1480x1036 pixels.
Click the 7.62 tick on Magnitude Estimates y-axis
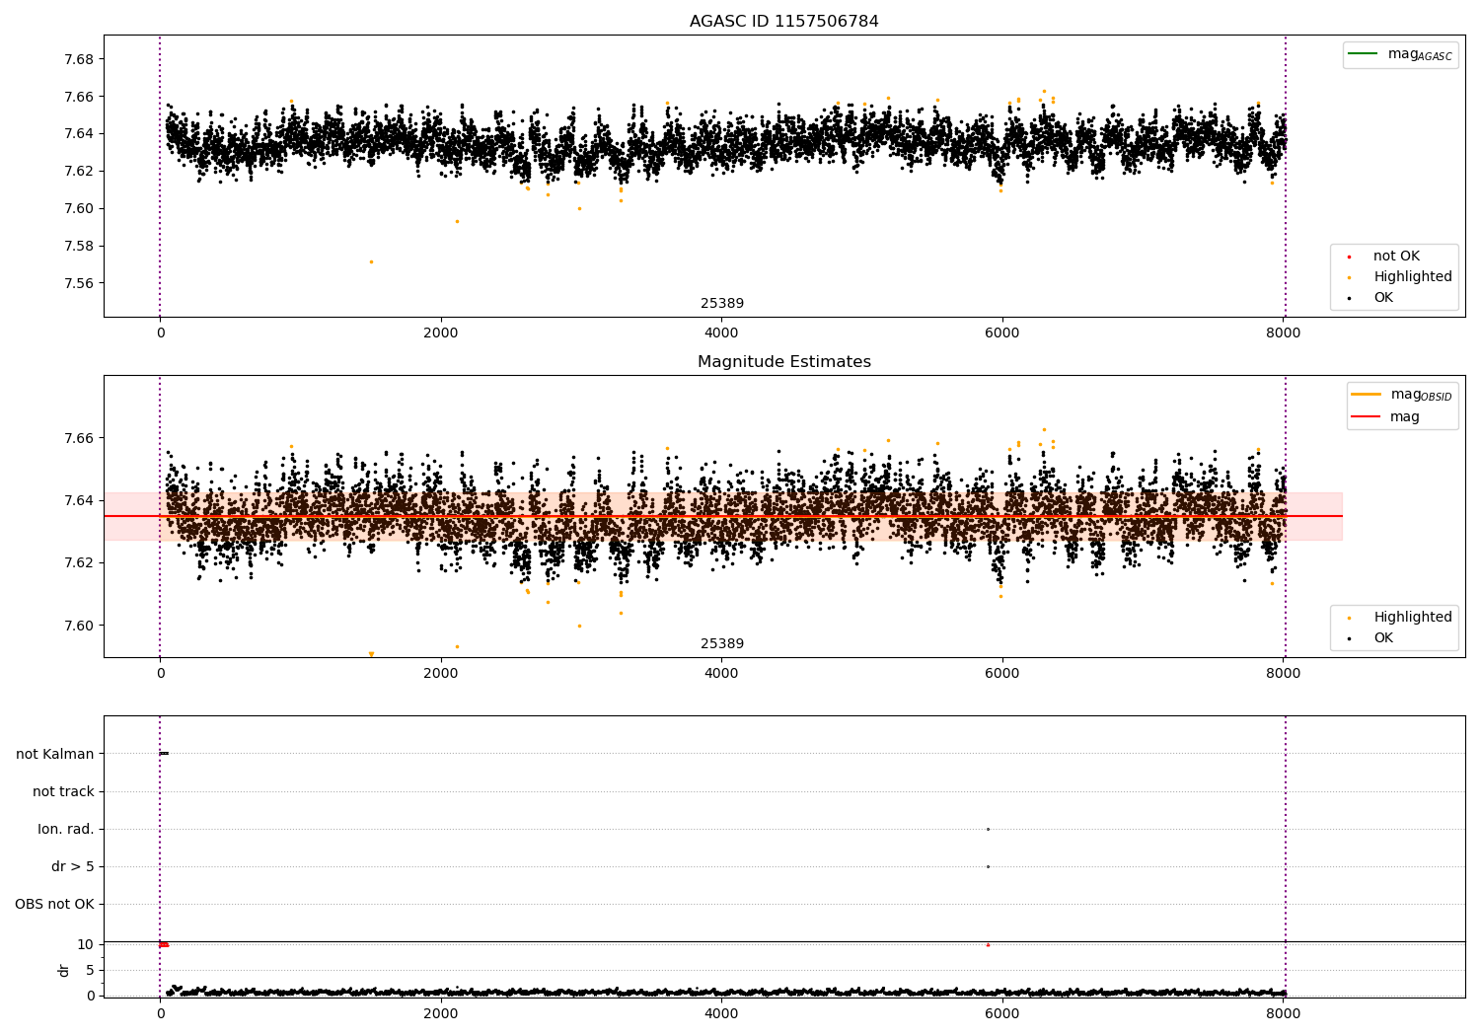click(x=78, y=563)
